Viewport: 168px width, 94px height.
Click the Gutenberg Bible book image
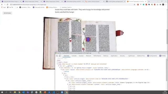click(x=83, y=43)
